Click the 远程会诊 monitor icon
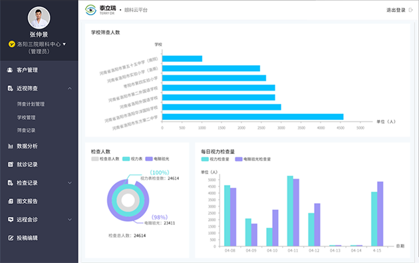Screen dimensions: 419x263 (10, 220)
